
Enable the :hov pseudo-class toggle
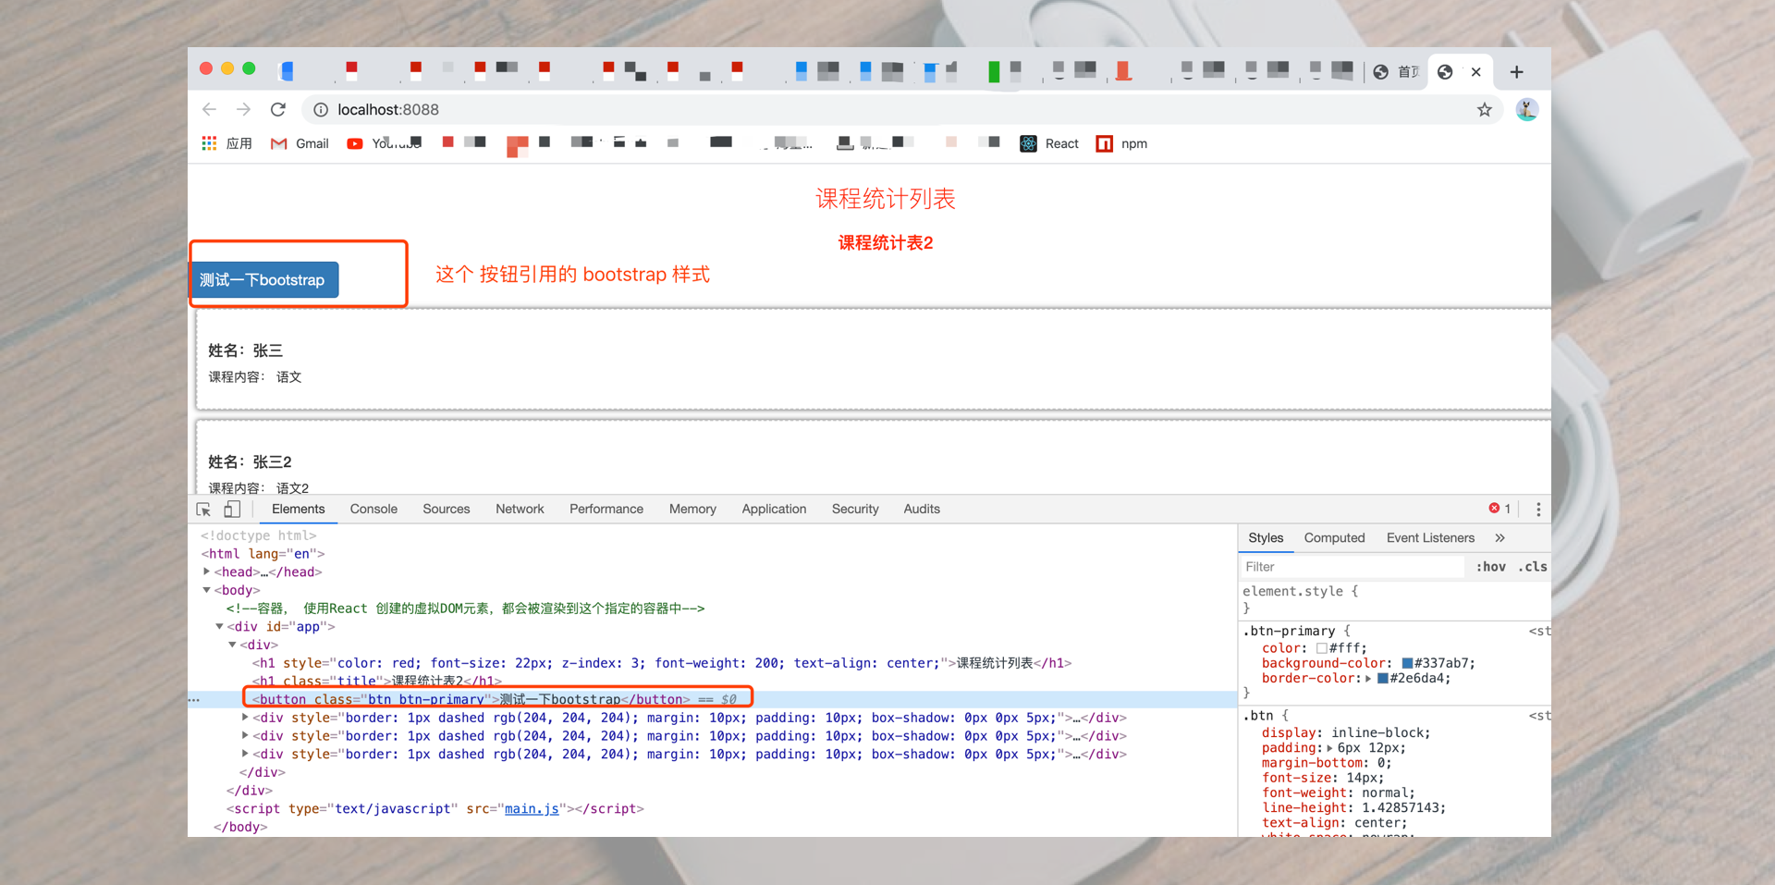coord(1489,566)
